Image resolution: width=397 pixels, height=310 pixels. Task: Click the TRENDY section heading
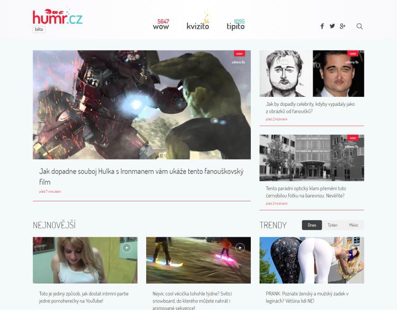(x=273, y=225)
